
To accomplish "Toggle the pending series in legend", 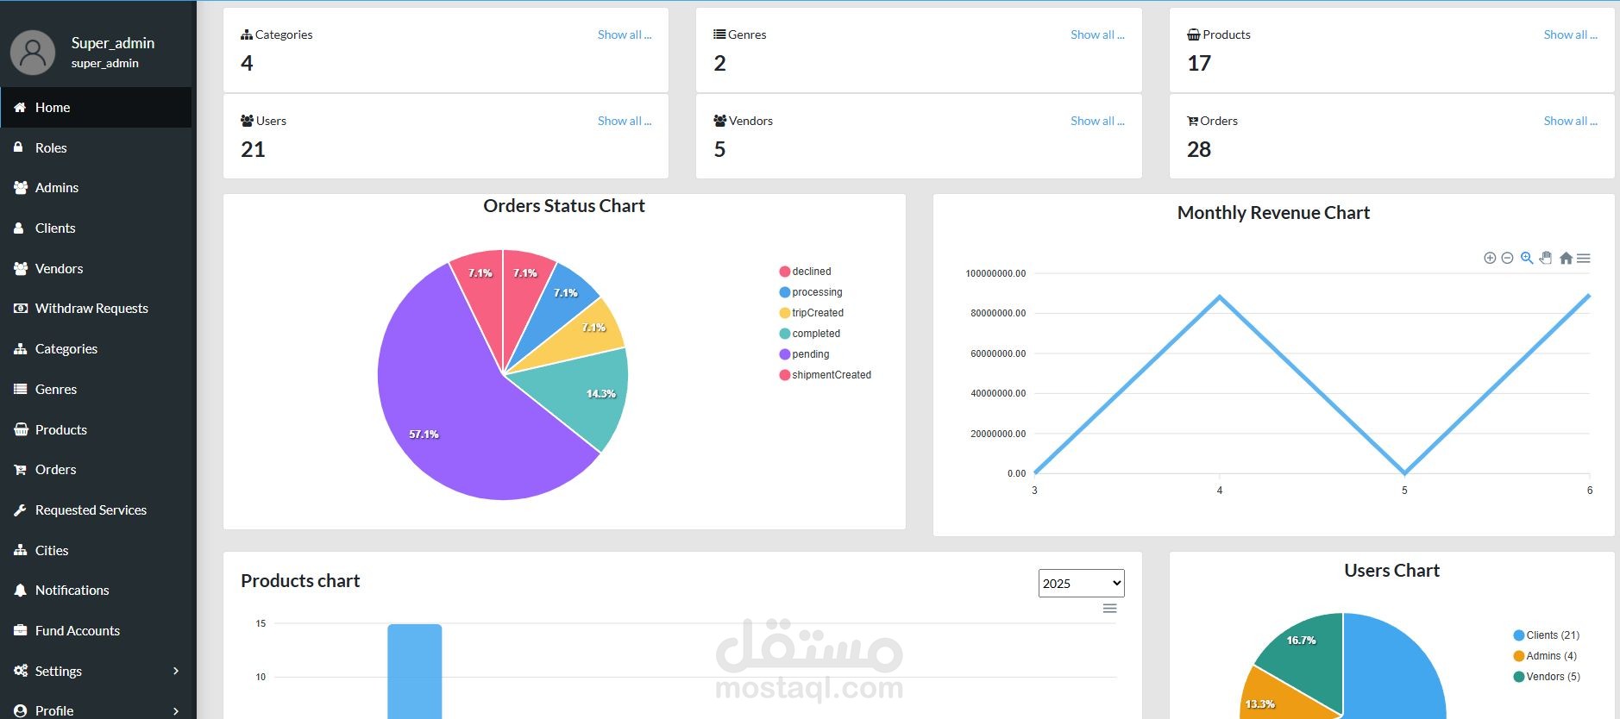I will 804,354.
